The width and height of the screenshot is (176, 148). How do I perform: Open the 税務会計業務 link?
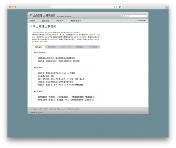[x=40, y=52]
